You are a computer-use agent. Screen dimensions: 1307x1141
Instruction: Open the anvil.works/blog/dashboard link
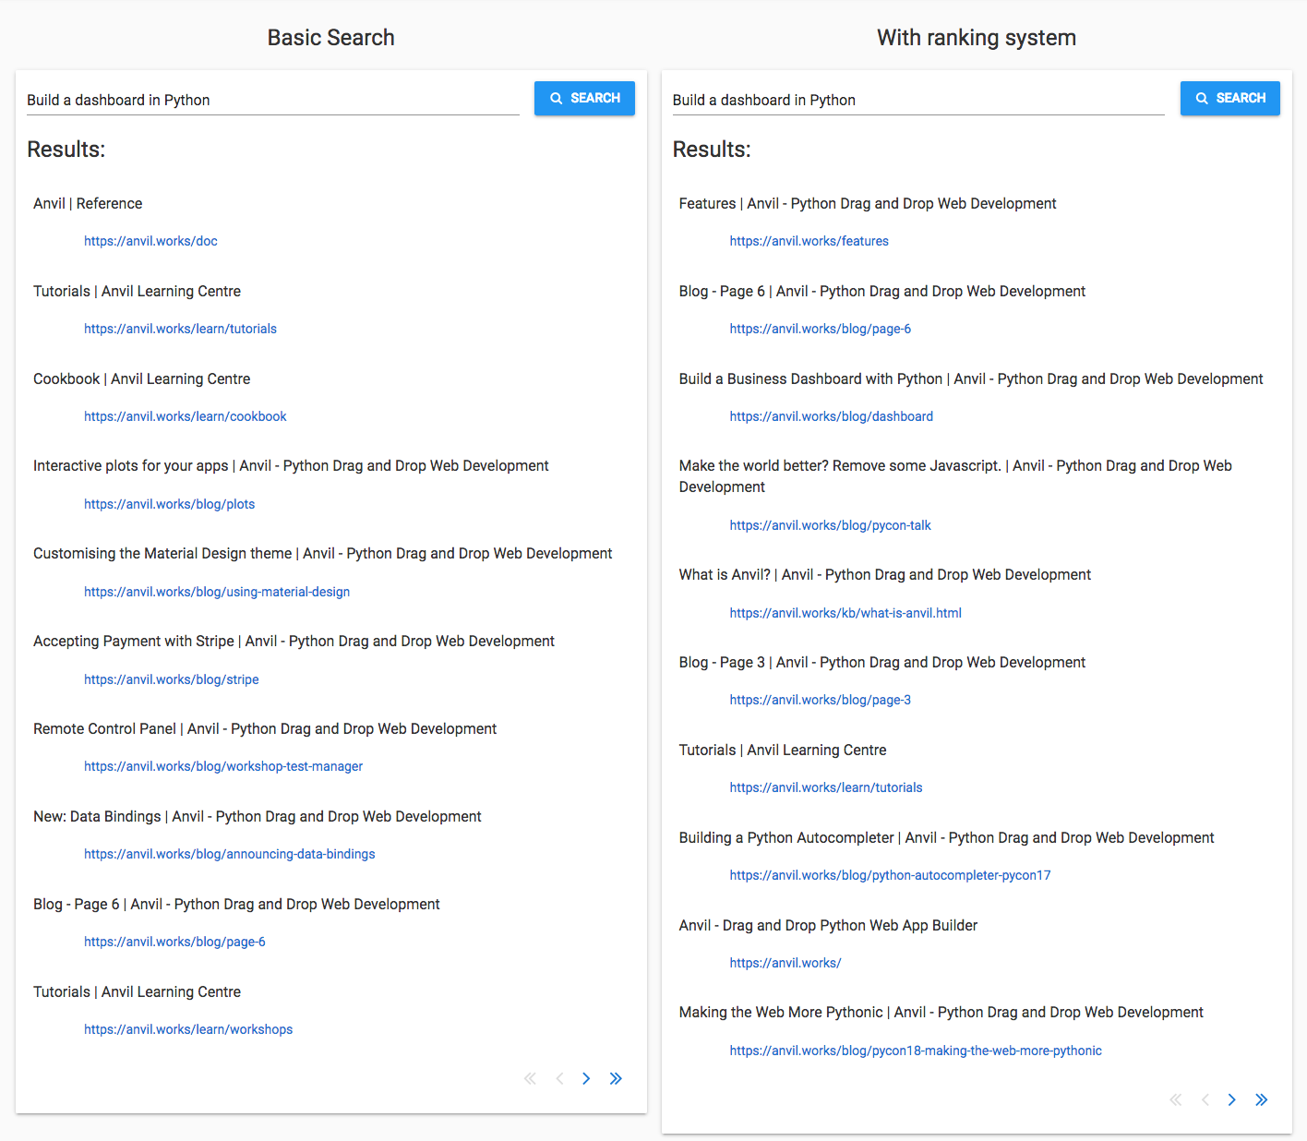click(831, 416)
